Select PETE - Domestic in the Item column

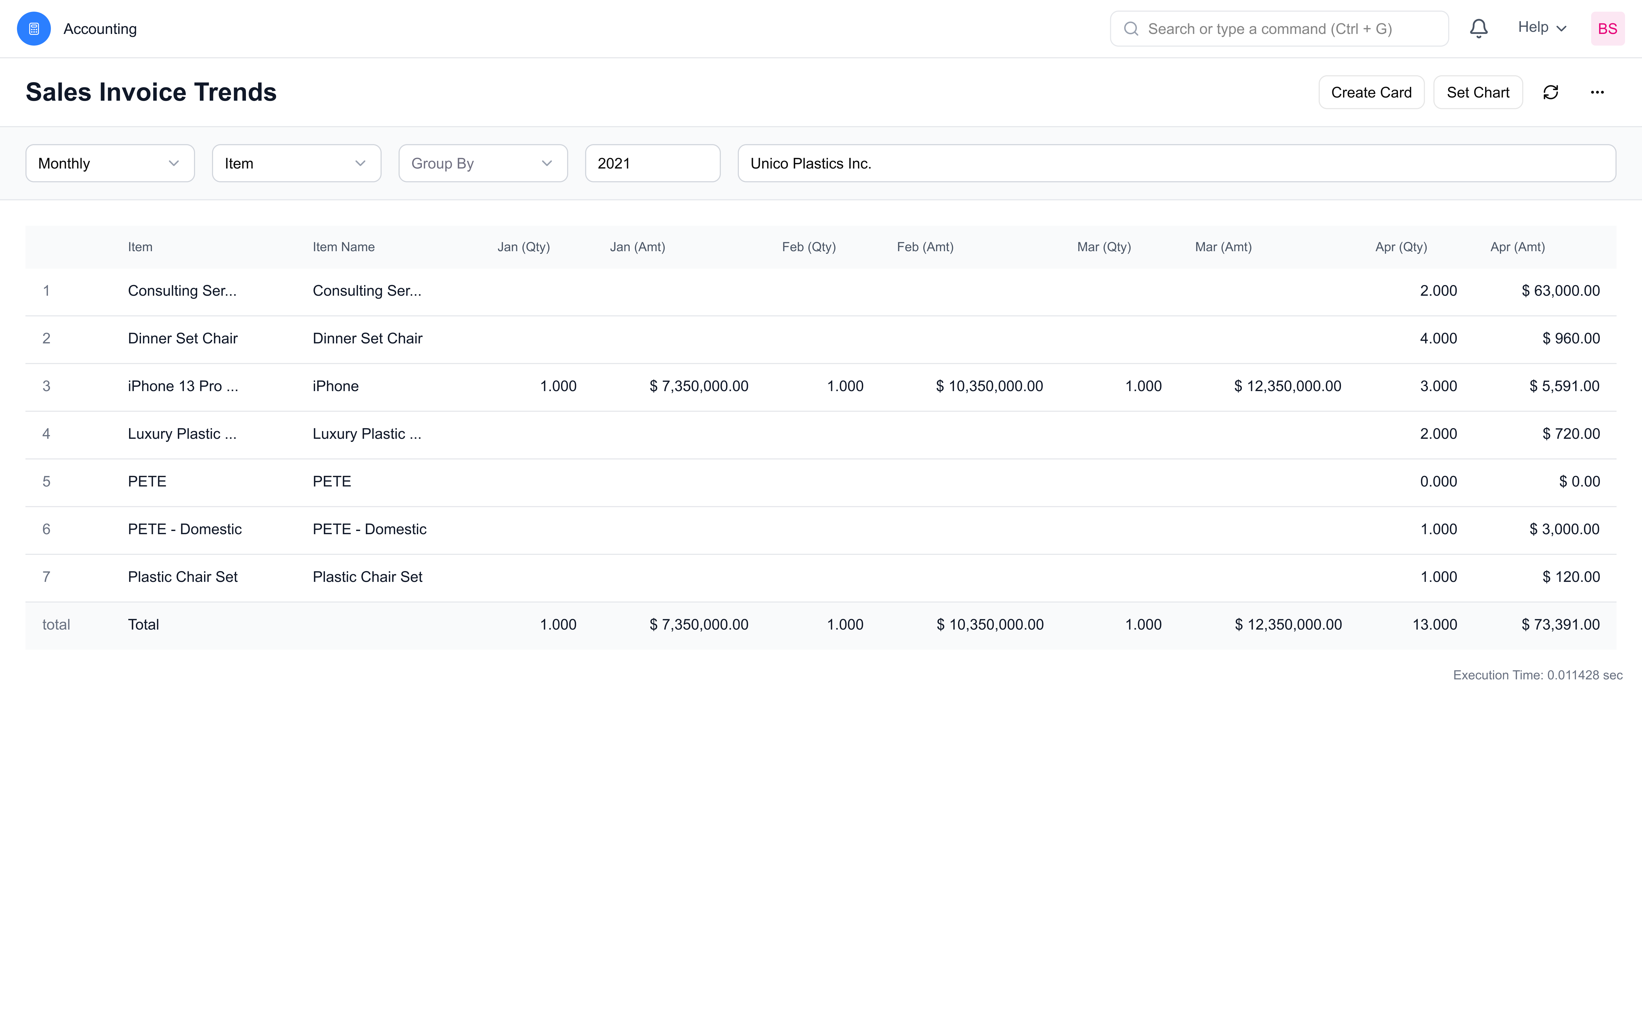click(185, 529)
